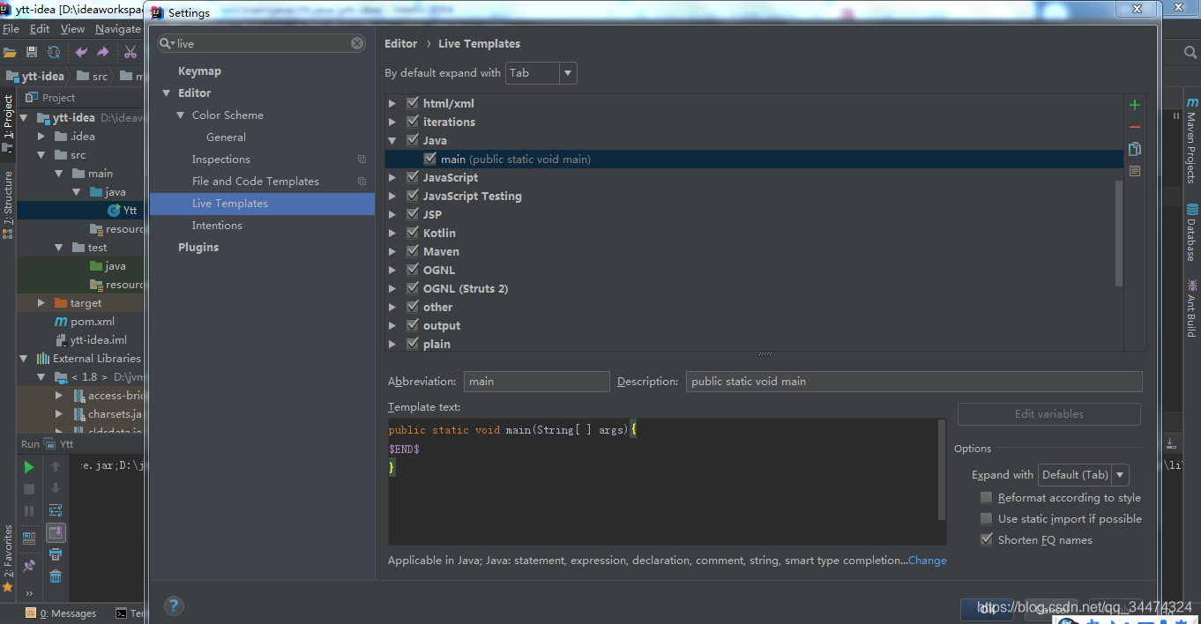Uncheck the iterations template group
This screenshot has height=624, width=1201.
(x=412, y=122)
